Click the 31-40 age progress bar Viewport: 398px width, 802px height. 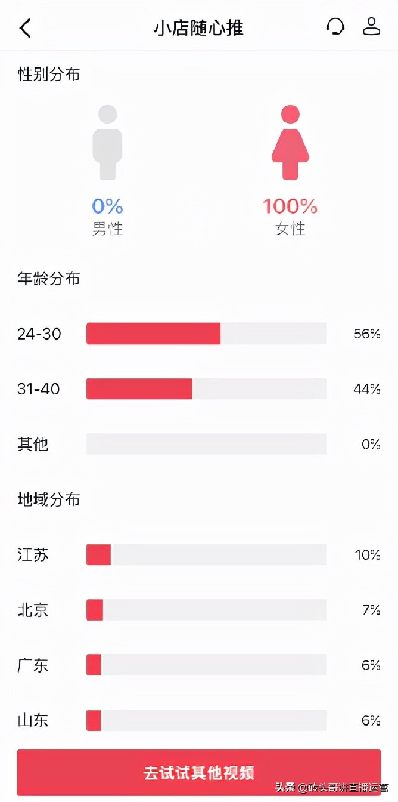pyautogui.click(x=206, y=389)
